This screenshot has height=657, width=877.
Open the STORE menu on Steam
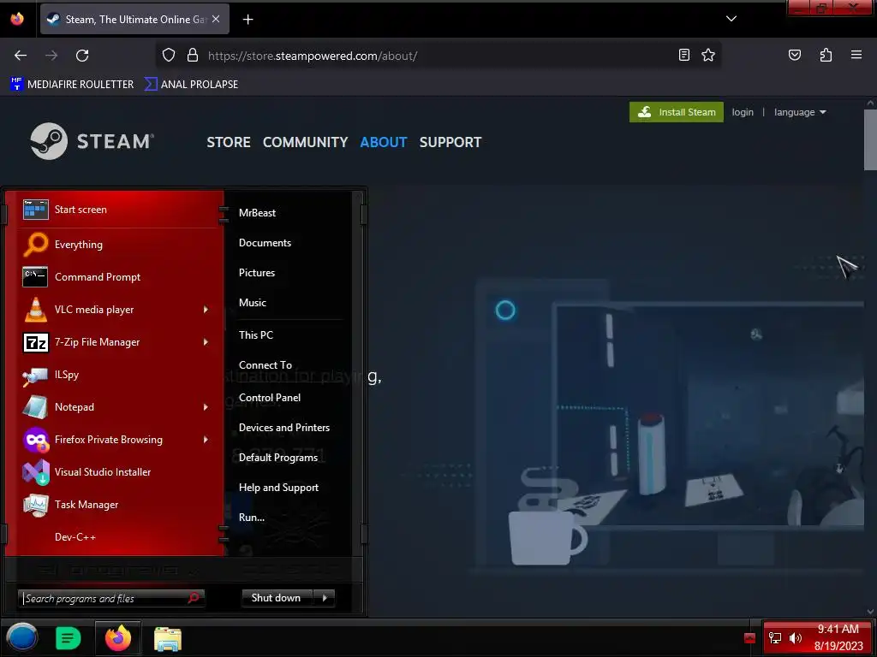tap(228, 143)
